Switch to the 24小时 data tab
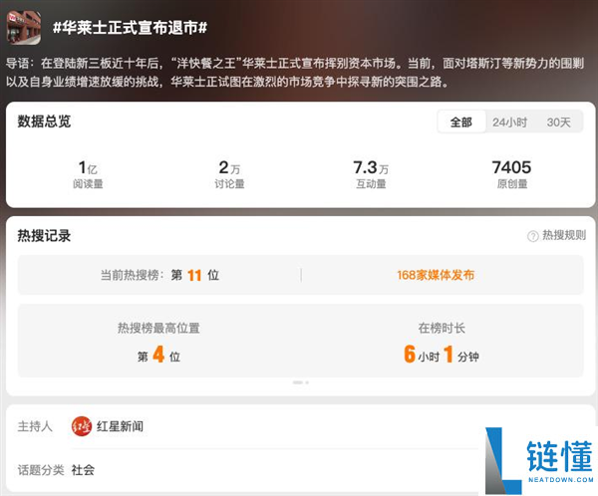The height and width of the screenshot is (496, 598). [x=509, y=123]
